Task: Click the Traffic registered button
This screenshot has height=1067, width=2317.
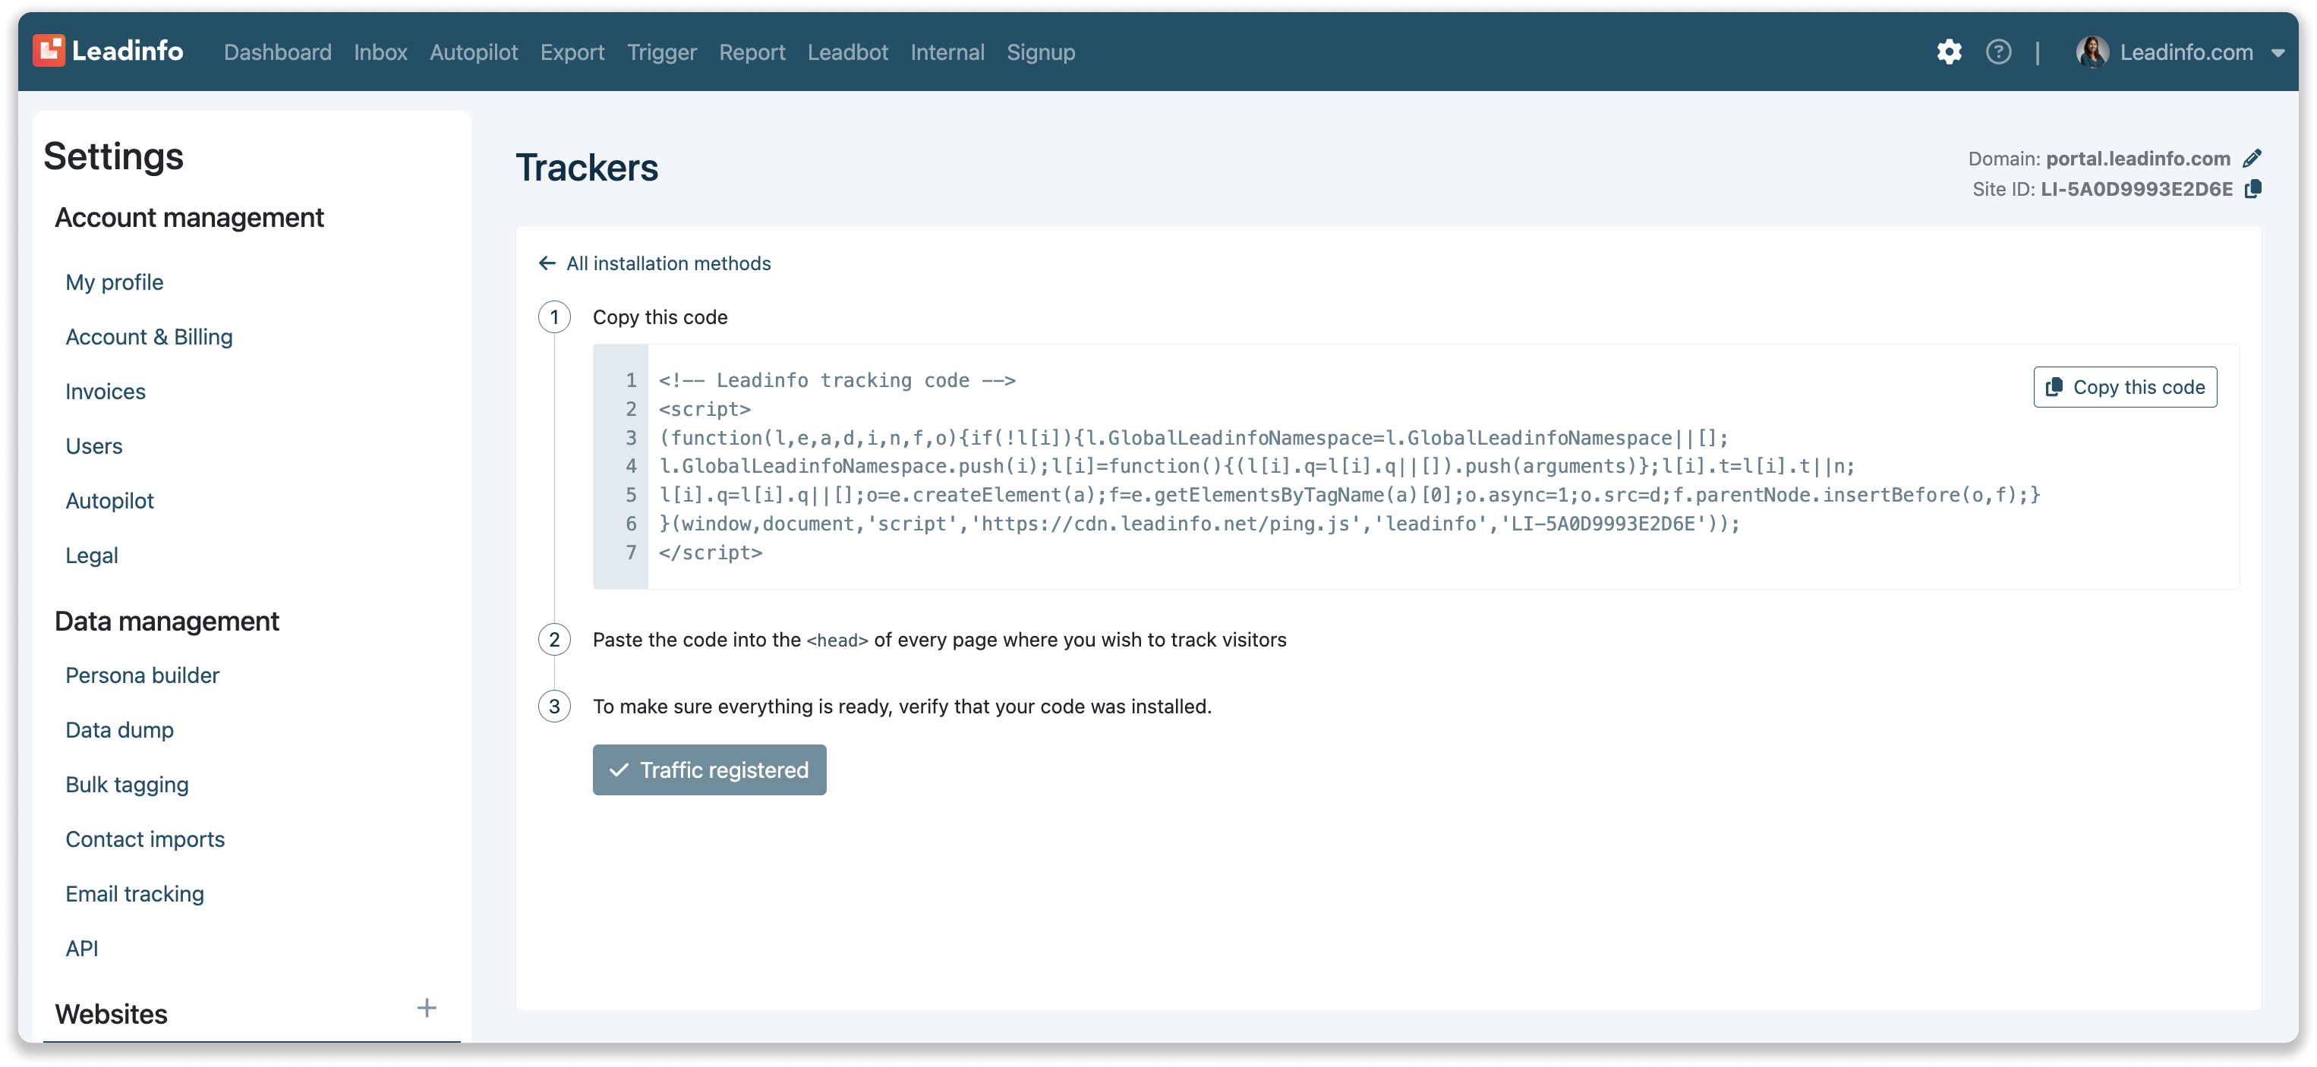Action: (709, 770)
